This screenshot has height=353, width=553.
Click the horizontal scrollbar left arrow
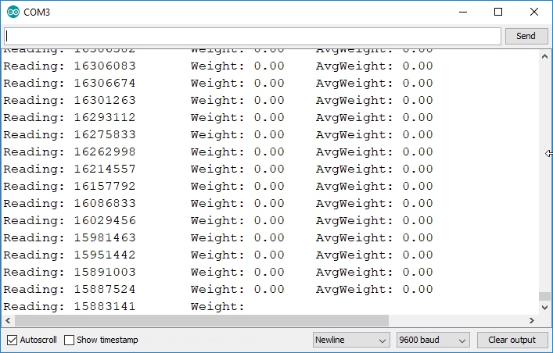point(8,320)
